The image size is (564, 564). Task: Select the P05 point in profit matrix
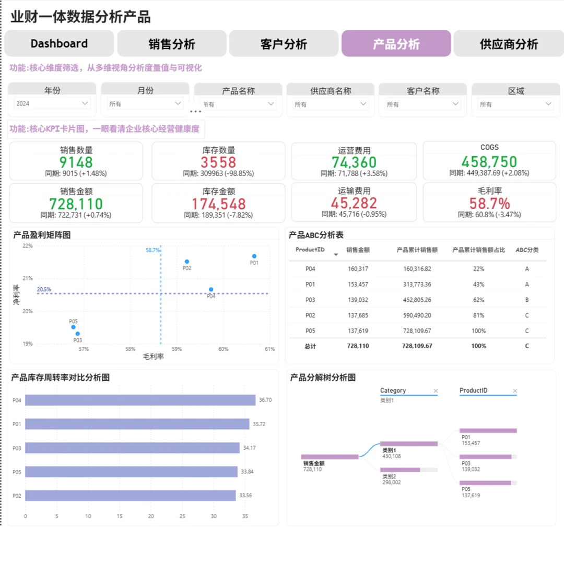74,327
